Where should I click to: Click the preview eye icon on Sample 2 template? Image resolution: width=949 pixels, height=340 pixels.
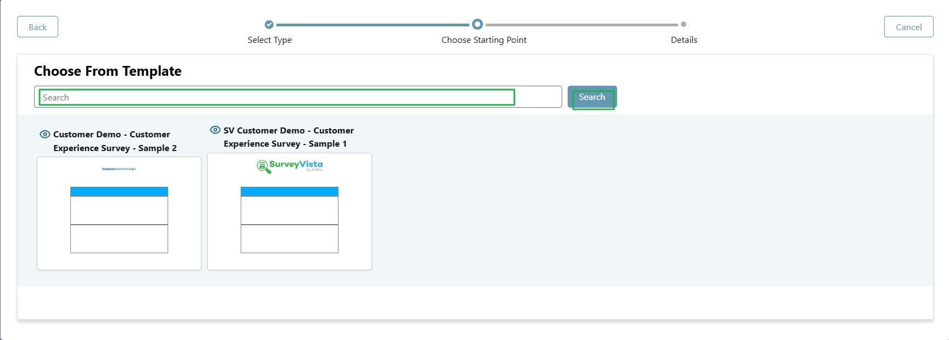(x=45, y=133)
